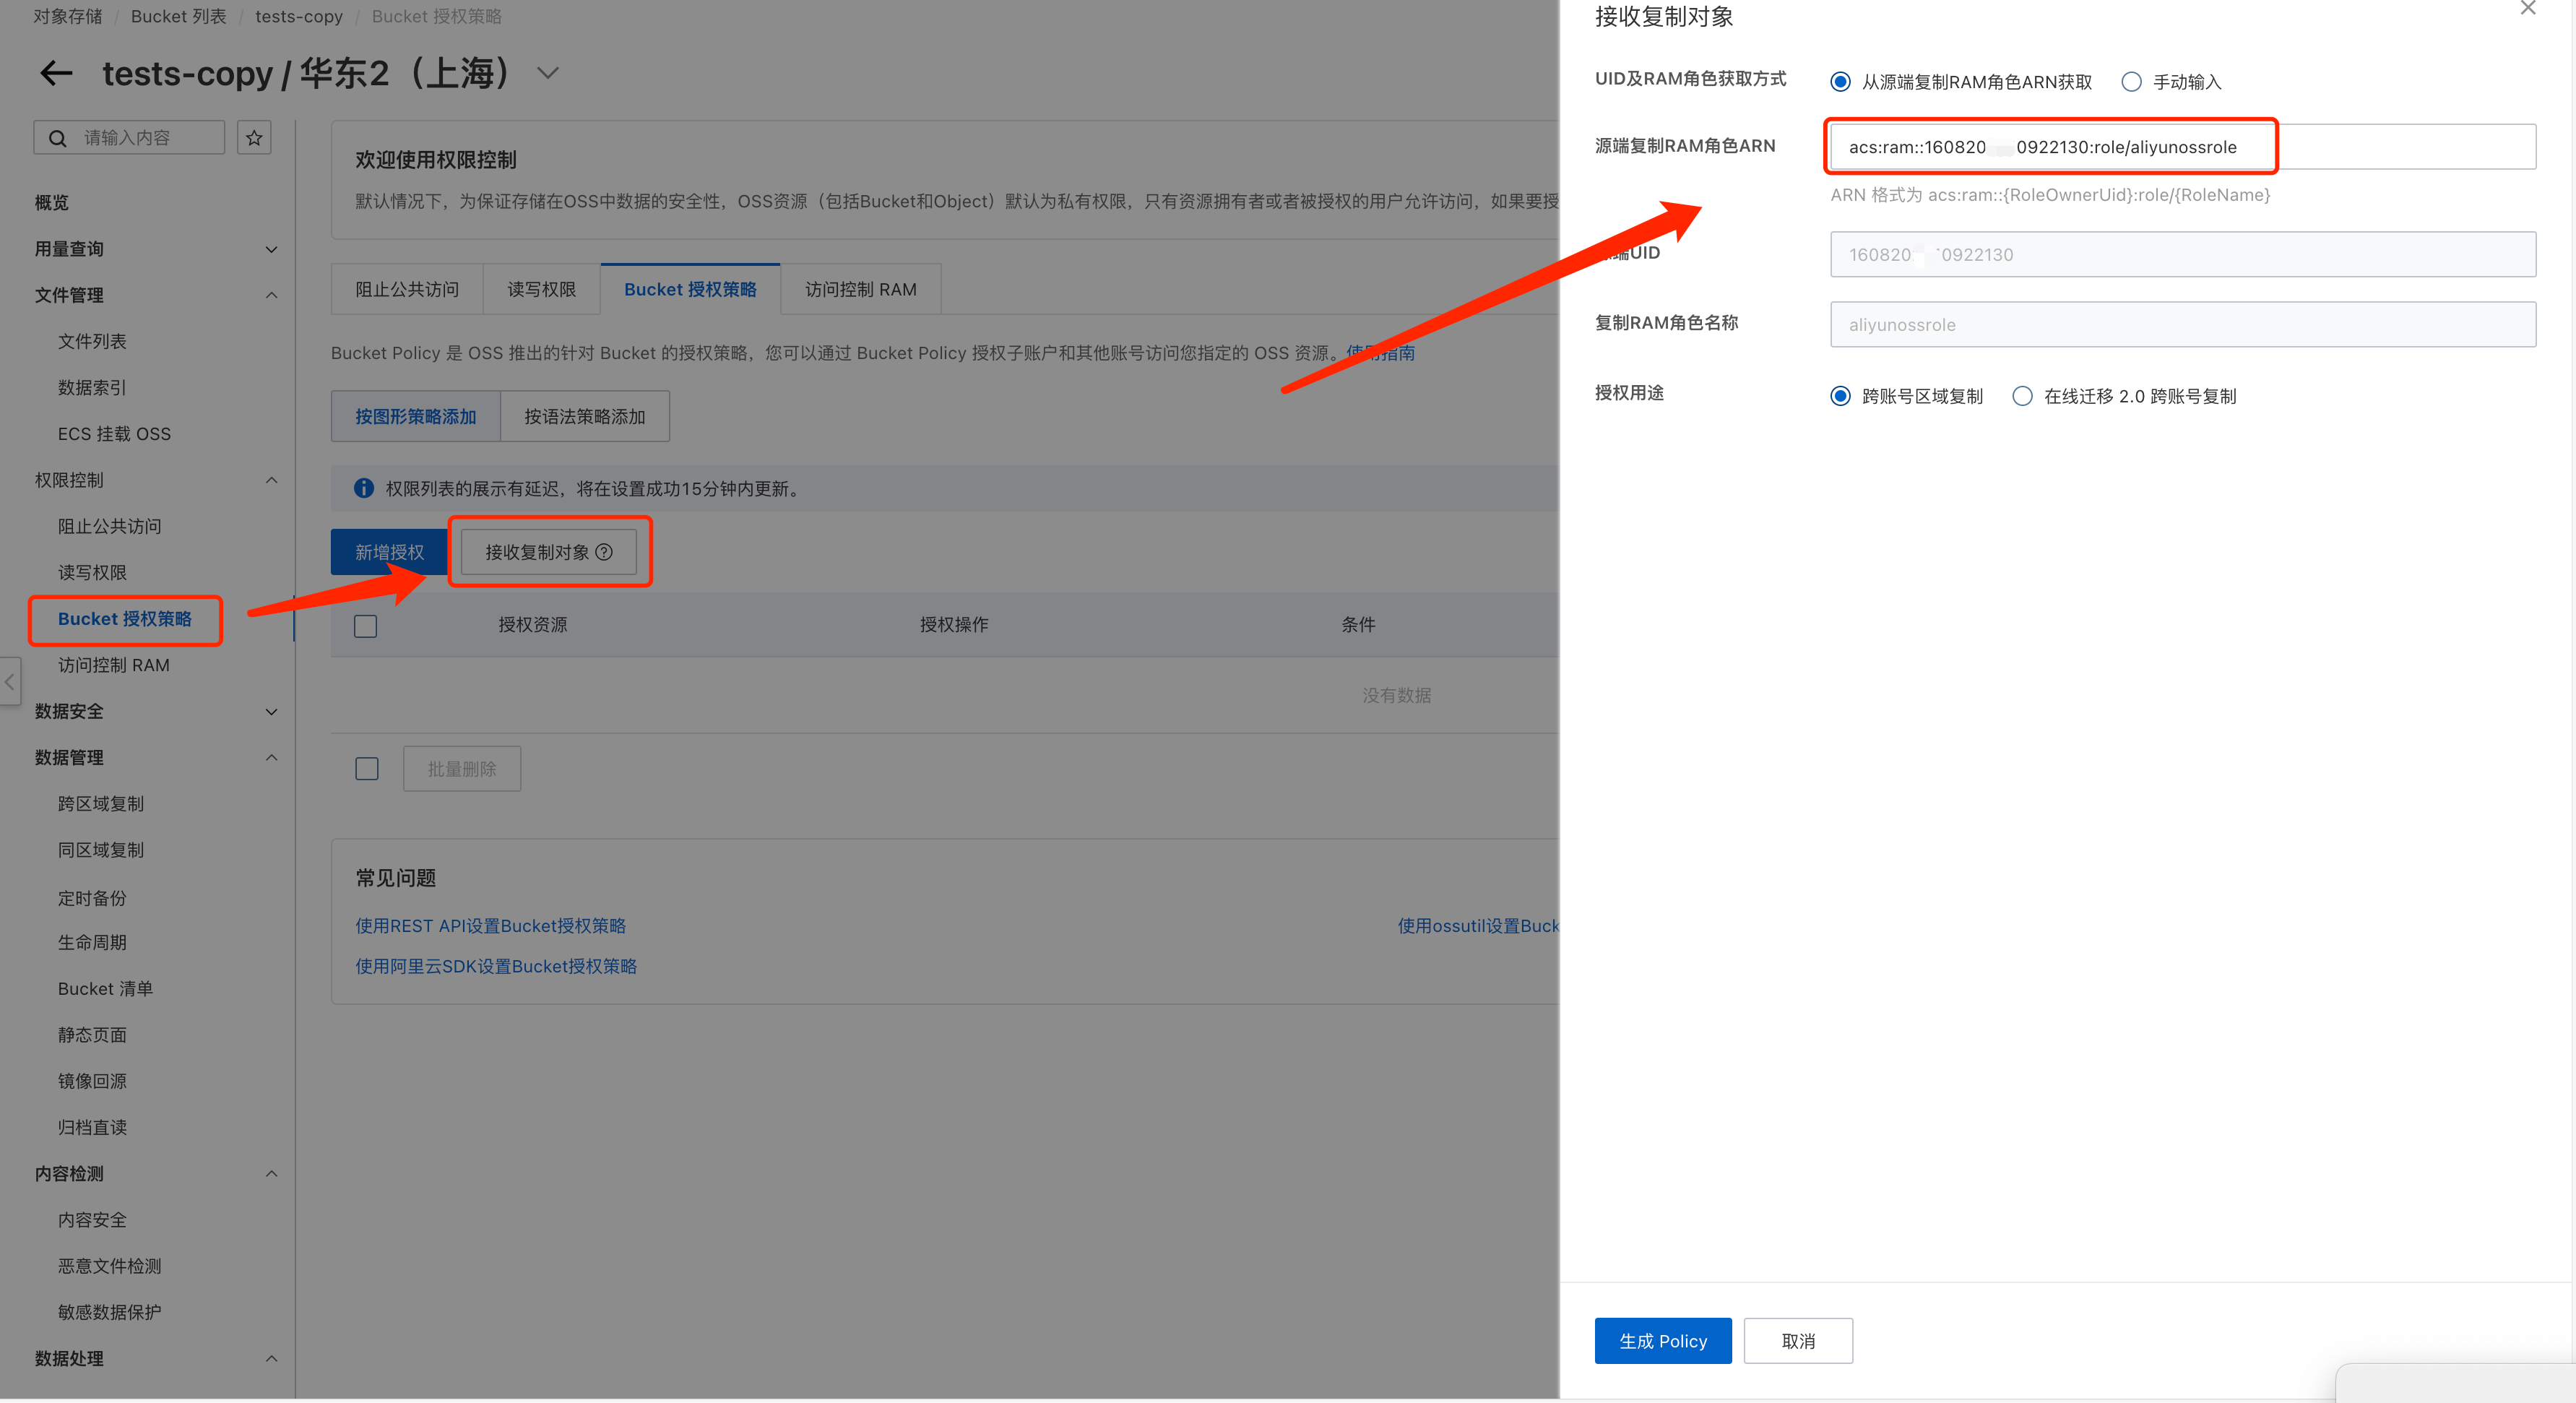Image resolution: width=2576 pixels, height=1403 pixels.
Task: Click the help question icon on 接收复制对象
Action: 604,552
